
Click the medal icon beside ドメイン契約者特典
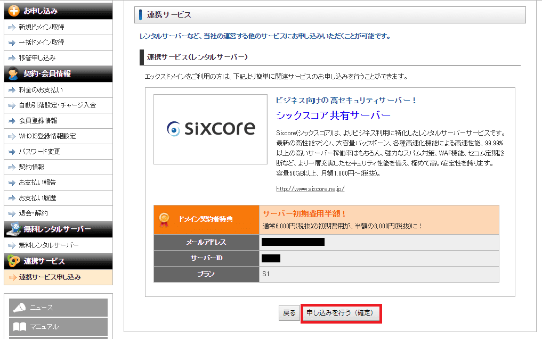point(164,220)
